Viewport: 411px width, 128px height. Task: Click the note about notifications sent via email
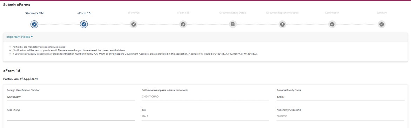[x=69, y=50]
